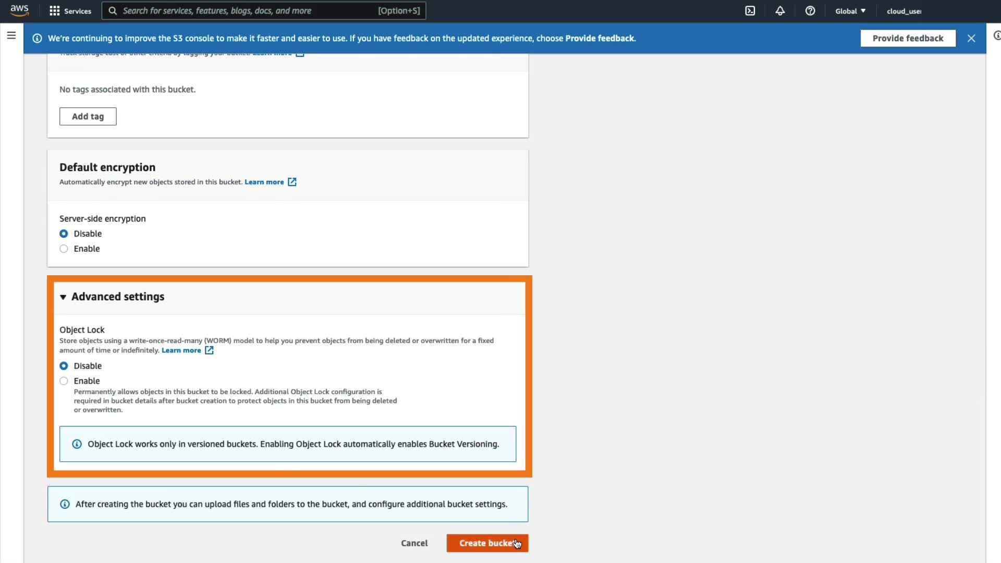Open the CloudShell terminal icon
Viewport: 1001px width, 563px height.
point(750,11)
